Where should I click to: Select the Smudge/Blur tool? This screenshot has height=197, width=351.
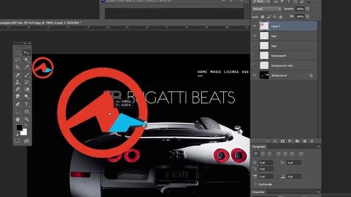18,96
